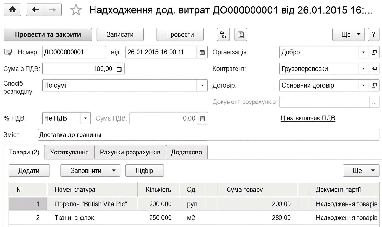Viewport: 382px width, 227px height.
Task: Expand the Організація dropdown
Action: tap(364, 53)
